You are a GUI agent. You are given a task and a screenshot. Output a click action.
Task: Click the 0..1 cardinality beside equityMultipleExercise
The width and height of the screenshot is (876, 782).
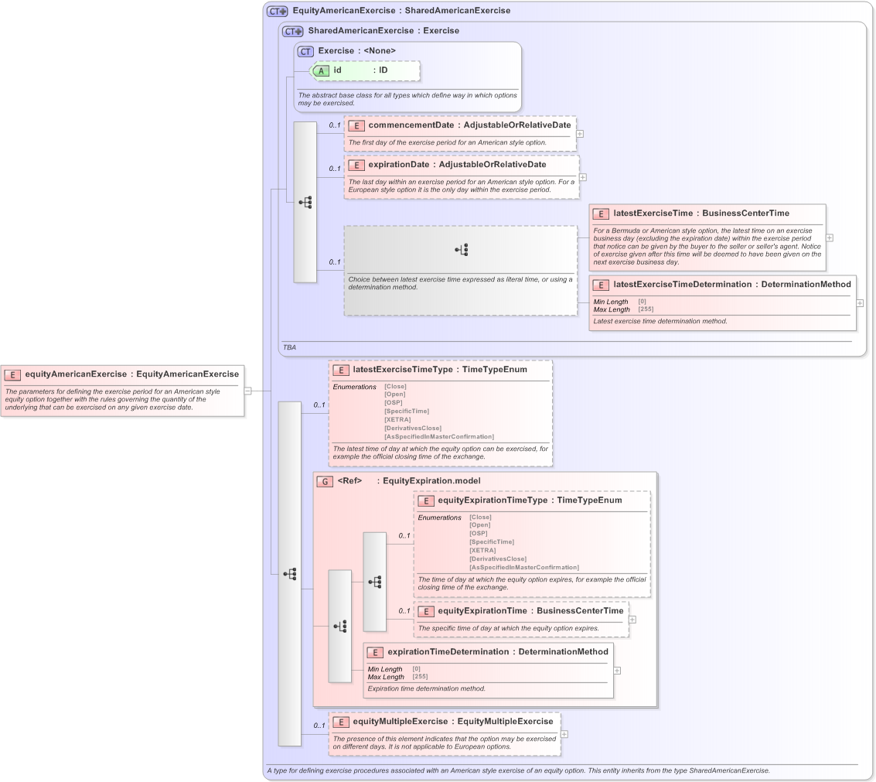click(x=319, y=726)
